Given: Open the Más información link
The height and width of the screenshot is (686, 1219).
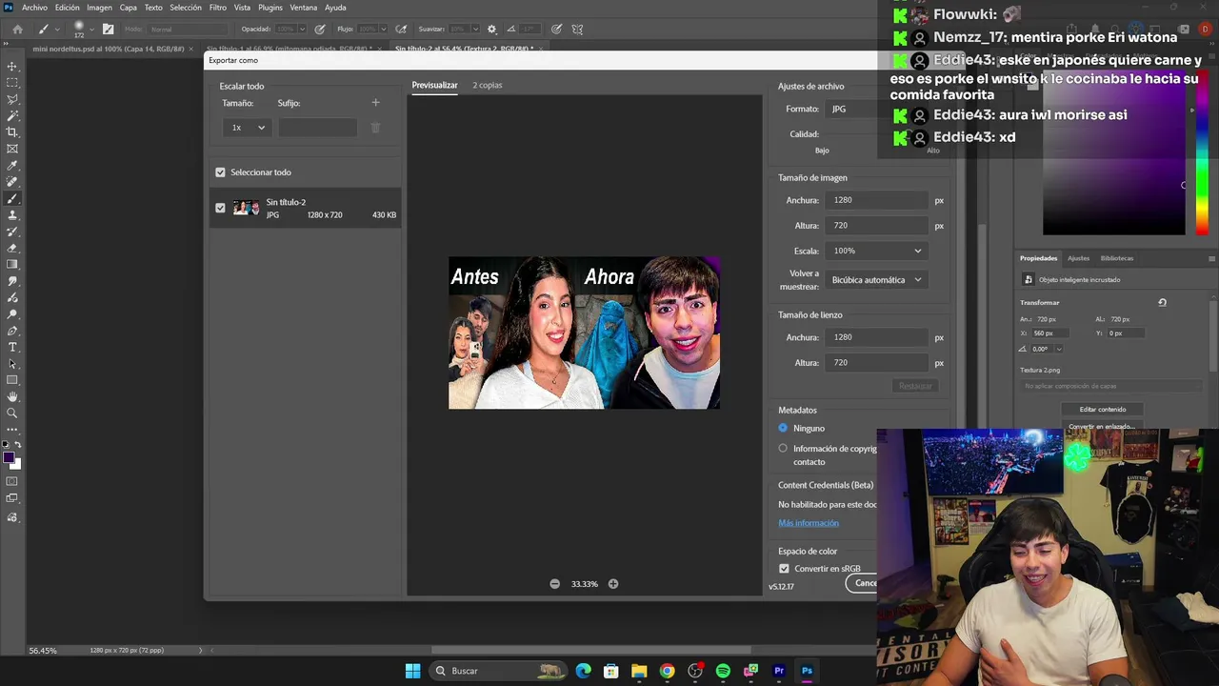Looking at the screenshot, I should (809, 523).
